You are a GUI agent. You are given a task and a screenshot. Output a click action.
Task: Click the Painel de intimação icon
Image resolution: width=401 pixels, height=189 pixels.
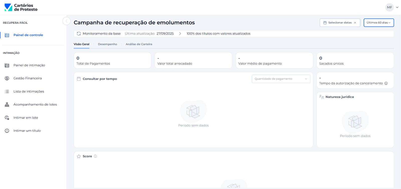7,65
